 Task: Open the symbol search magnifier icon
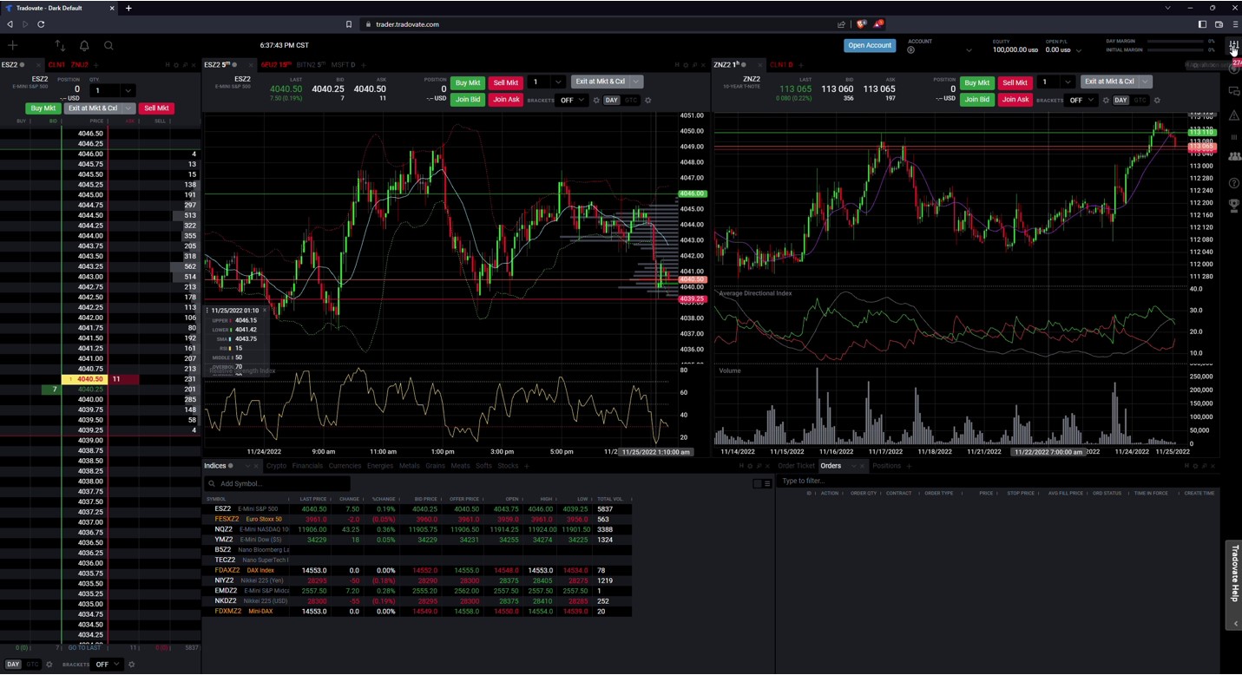point(108,45)
